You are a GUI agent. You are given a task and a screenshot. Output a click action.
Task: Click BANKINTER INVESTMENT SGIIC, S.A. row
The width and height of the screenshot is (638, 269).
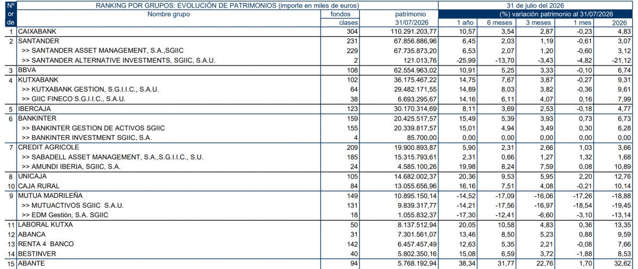tap(87, 138)
